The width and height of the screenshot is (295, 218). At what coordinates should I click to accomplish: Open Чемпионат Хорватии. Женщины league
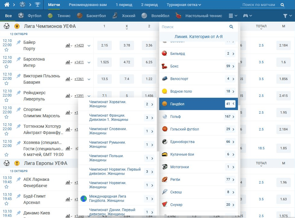pos(108,104)
